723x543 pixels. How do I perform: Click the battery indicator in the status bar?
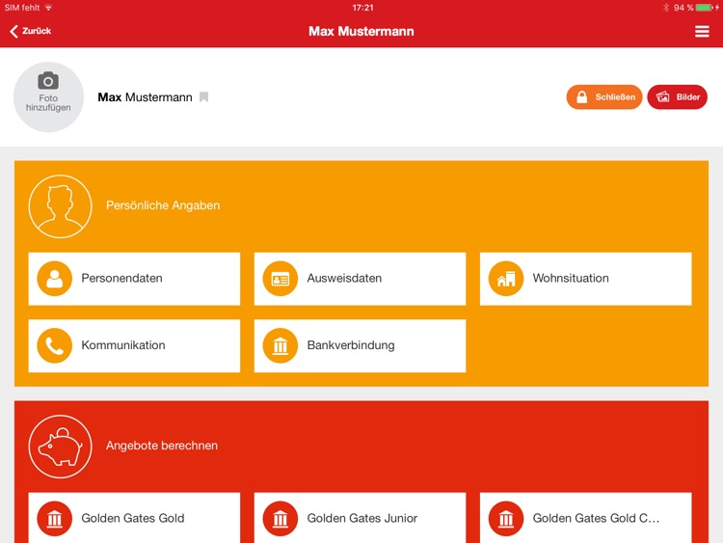point(705,8)
